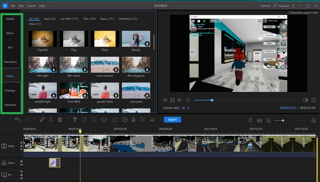
Task: Click the color fill bucket icon
Action: click(152, 119)
